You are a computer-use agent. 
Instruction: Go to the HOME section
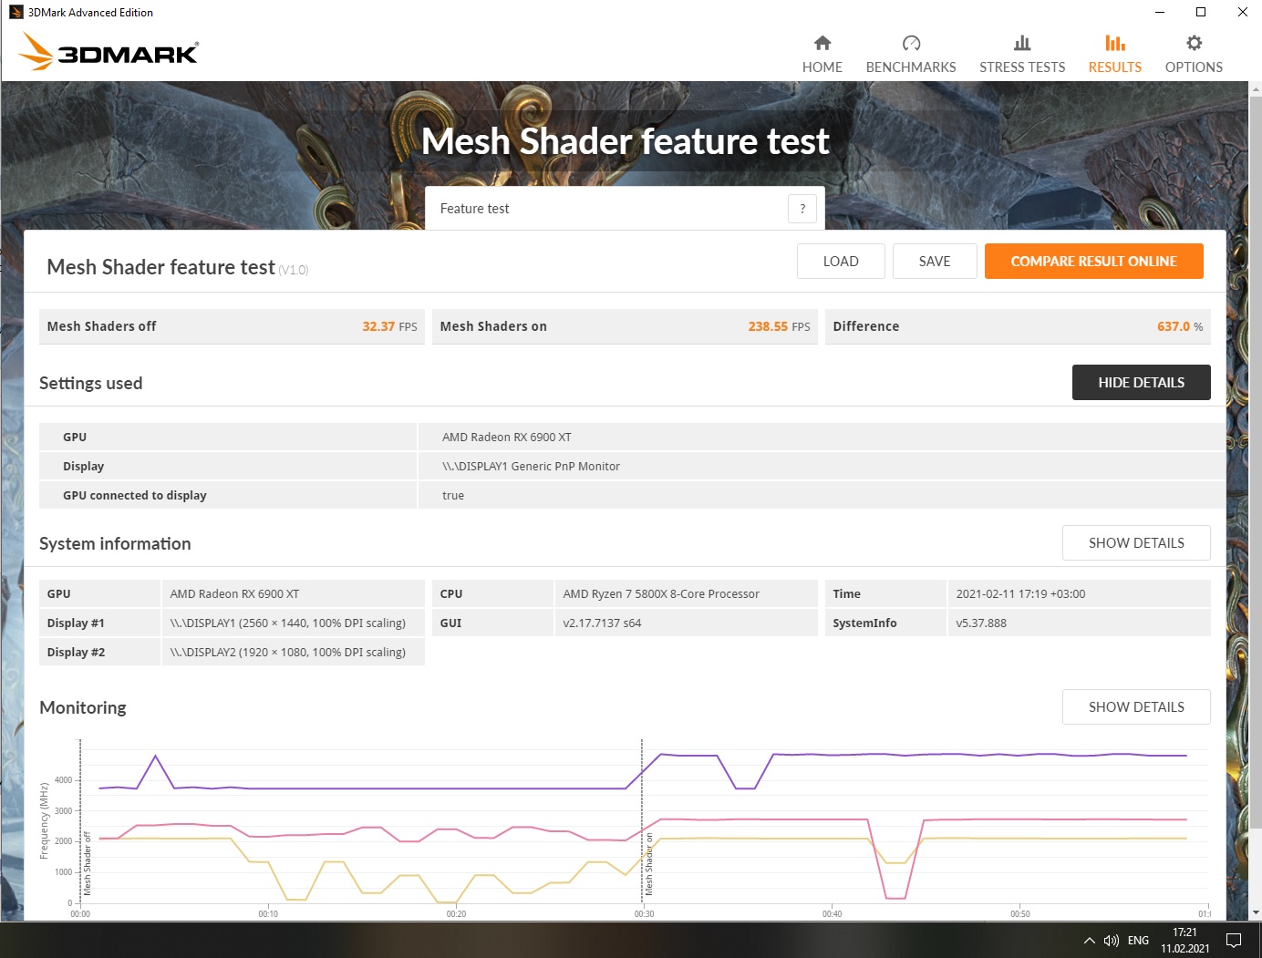[822, 55]
